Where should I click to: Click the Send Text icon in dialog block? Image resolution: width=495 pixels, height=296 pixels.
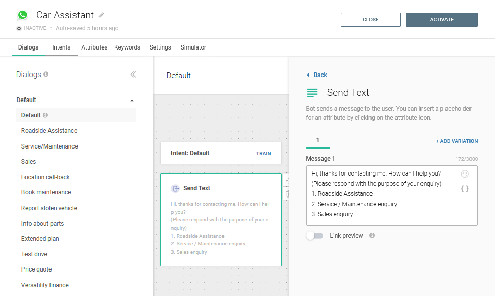(176, 188)
